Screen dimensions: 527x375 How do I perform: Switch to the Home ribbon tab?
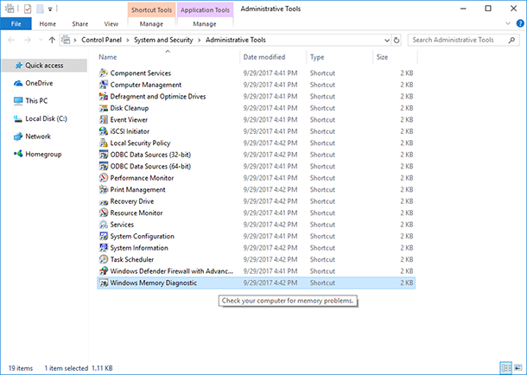pyautogui.click(x=48, y=24)
